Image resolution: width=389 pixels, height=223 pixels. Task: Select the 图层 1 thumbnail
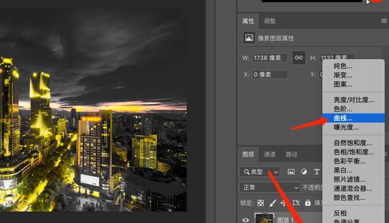[x=264, y=218]
